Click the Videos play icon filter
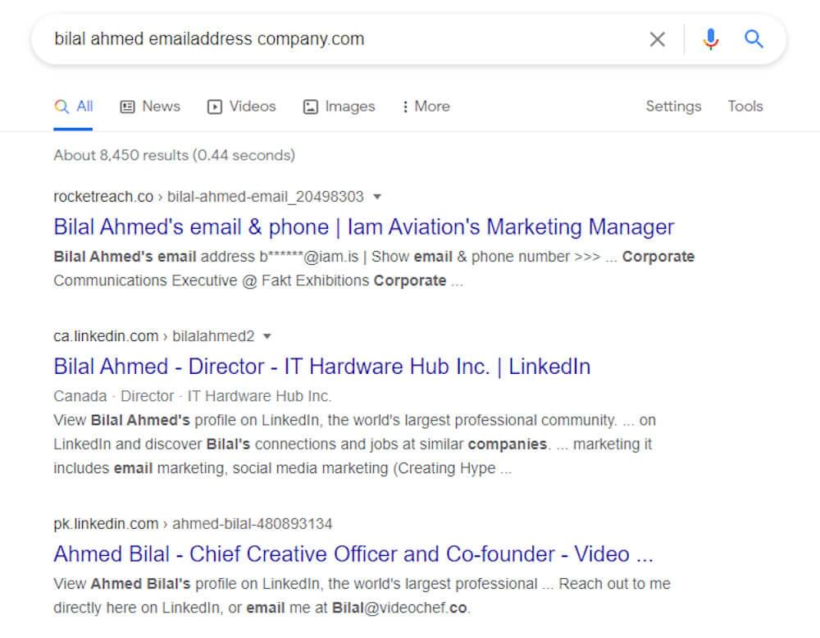Viewport: 820px width, 638px height. [214, 106]
